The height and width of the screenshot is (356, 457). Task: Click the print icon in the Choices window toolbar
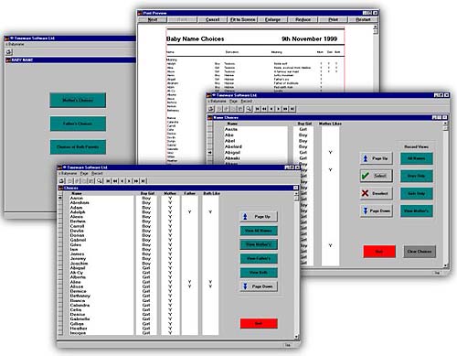[62, 181]
